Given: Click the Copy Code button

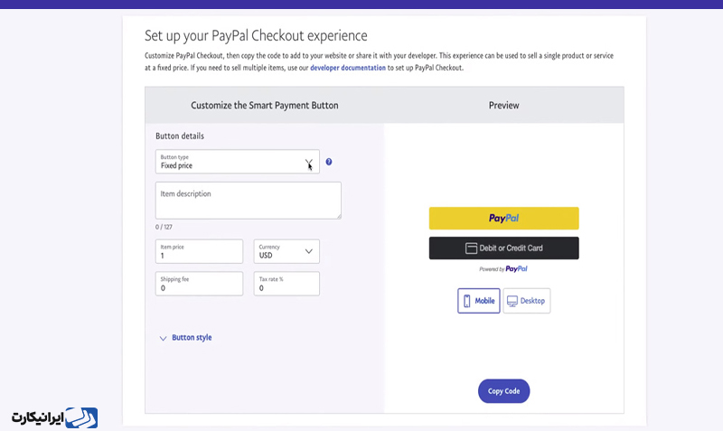Looking at the screenshot, I should pyautogui.click(x=504, y=391).
